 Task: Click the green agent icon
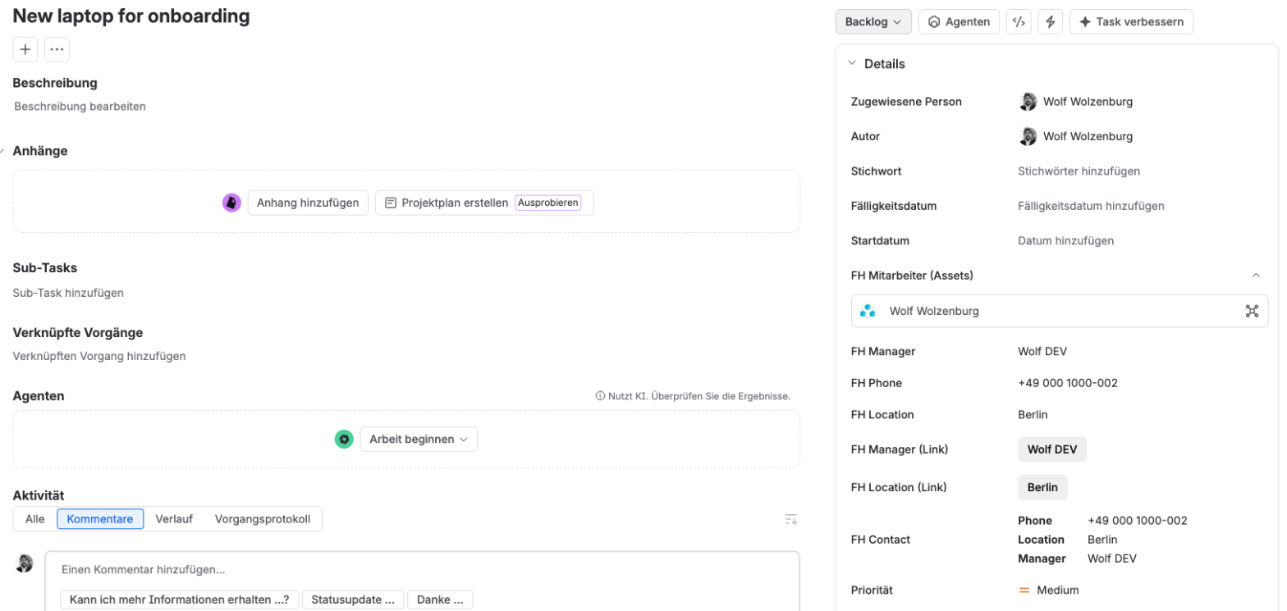(x=344, y=440)
